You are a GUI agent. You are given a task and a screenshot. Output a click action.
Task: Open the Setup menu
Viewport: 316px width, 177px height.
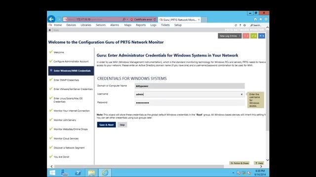(x=178, y=25)
